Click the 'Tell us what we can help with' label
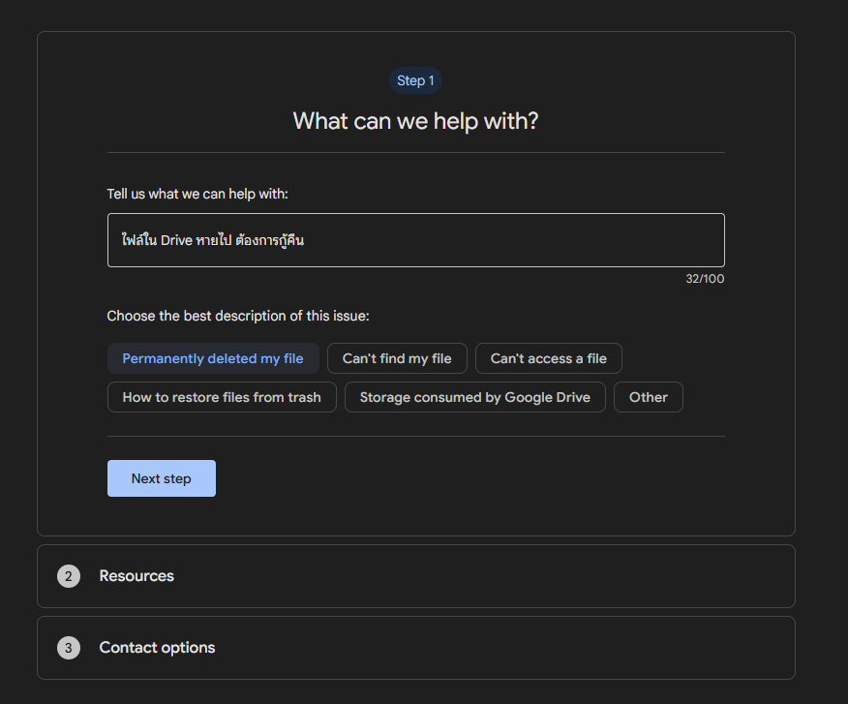This screenshot has width=848, height=704. 197,194
